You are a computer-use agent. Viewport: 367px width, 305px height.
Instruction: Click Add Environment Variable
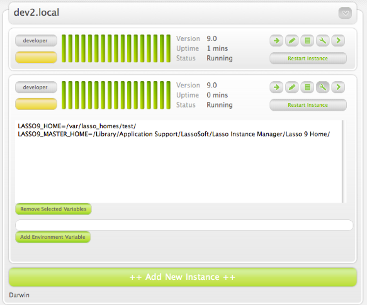[x=53, y=237]
